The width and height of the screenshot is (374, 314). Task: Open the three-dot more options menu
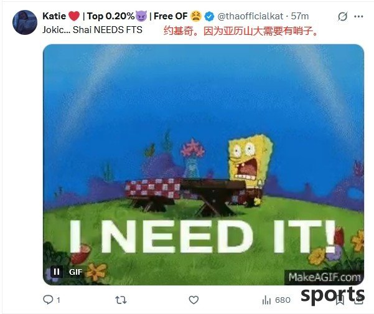(x=358, y=16)
